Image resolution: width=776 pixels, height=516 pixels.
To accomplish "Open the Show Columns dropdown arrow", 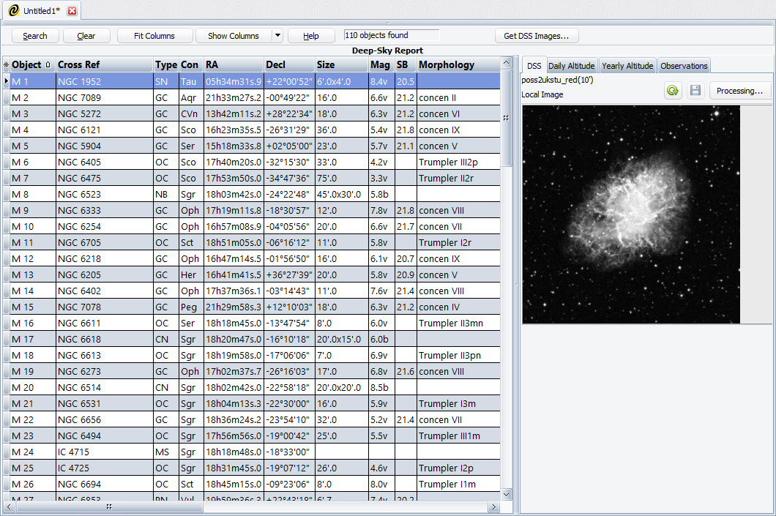I will click(x=277, y=36).
